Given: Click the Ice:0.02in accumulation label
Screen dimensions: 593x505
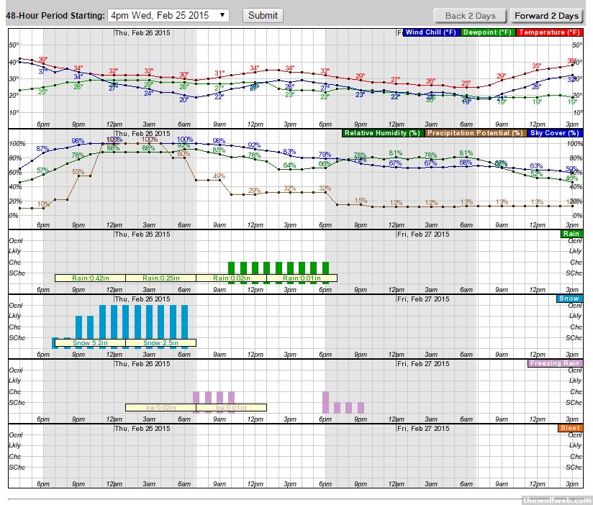Looking at the screenshot, I should pos(160,407).
